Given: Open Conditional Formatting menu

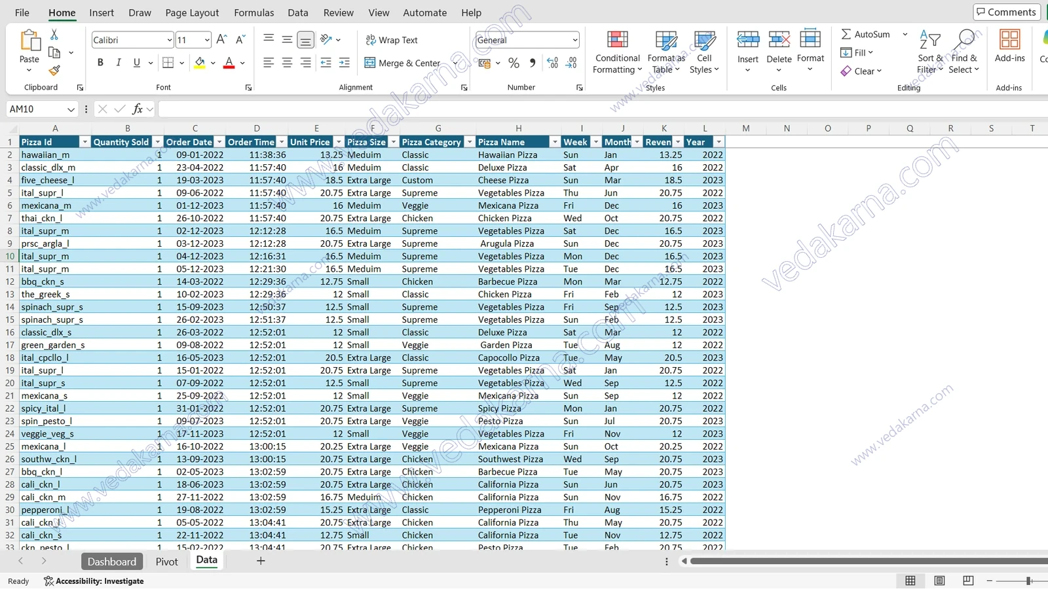Looking at the screenshot, I should [x=617, y=52].
